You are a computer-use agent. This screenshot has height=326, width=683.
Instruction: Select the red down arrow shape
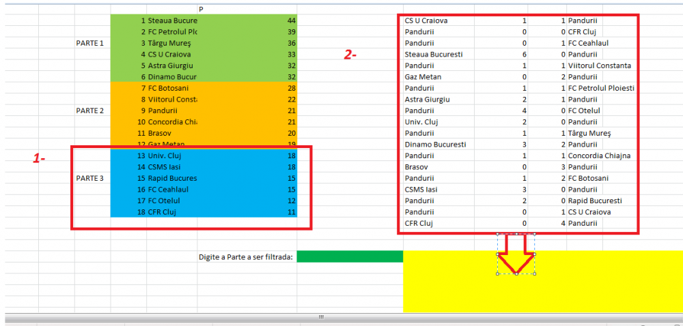click(x=516, y=254)
